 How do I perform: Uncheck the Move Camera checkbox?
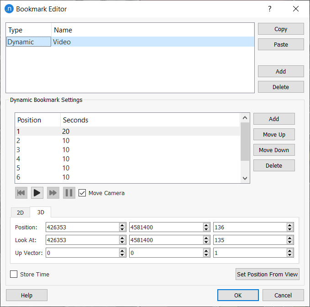(82, 193)
